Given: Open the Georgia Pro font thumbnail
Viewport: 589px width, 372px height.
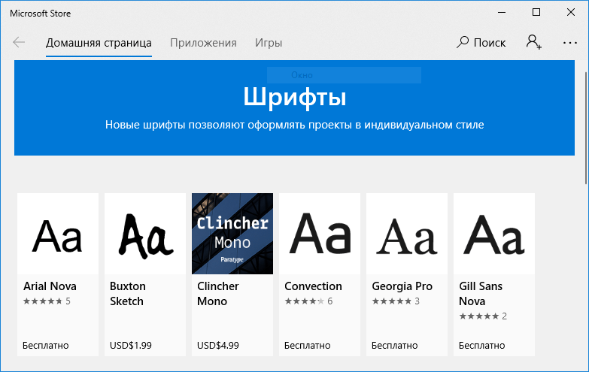Looking at the screenshot, I should point(407,234).
